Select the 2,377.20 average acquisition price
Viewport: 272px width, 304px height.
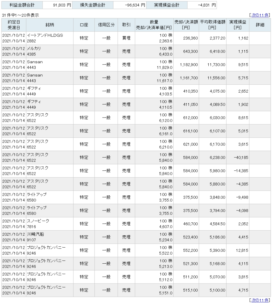pos(217,38)
